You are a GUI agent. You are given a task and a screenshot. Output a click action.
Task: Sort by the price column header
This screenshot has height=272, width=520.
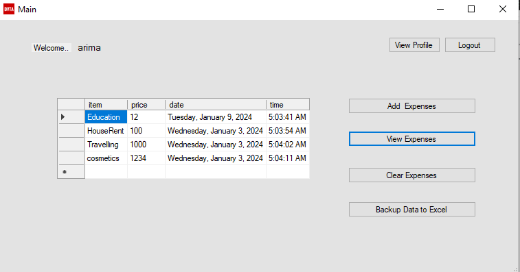point(146,105)
